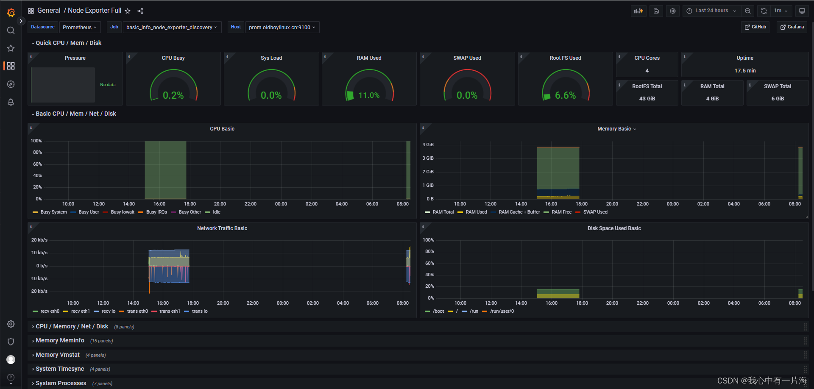Screen dimensions: 814x389
Task: Open Disk Space Used Basic title menu
Action: (614, 228)
